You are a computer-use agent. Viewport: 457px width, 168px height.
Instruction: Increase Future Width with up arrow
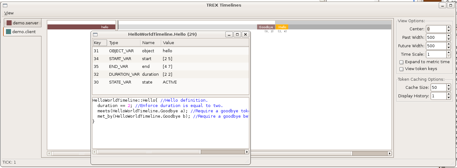point(449,44)
